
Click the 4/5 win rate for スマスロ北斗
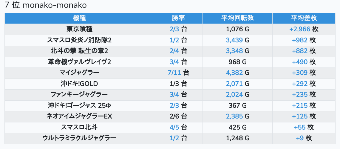pos(174,128)
